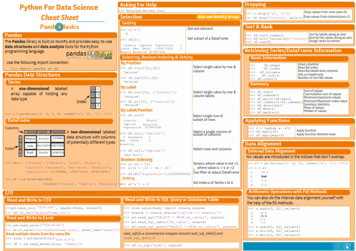
Task: Click 'Selecting, Boolean Indexing & Setting' header
Action: (157, 57)
